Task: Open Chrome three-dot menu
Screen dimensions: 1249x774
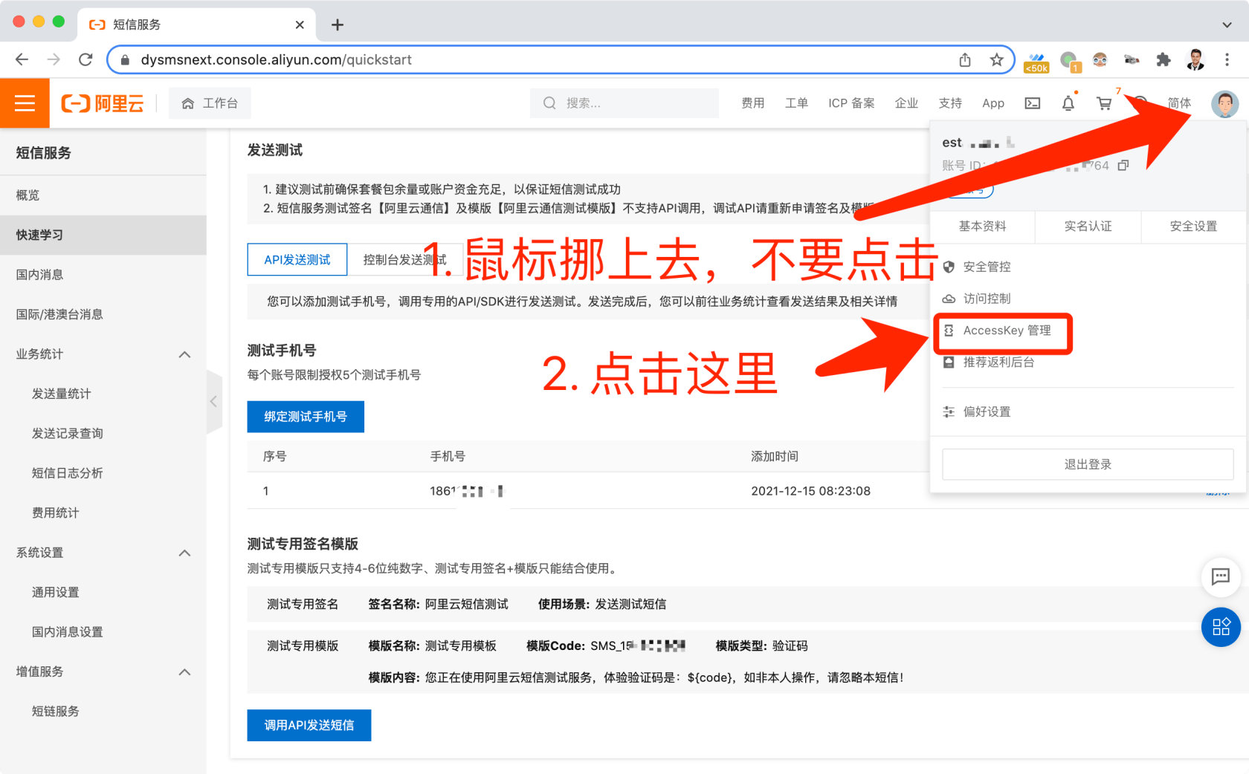Action: 1227,59
